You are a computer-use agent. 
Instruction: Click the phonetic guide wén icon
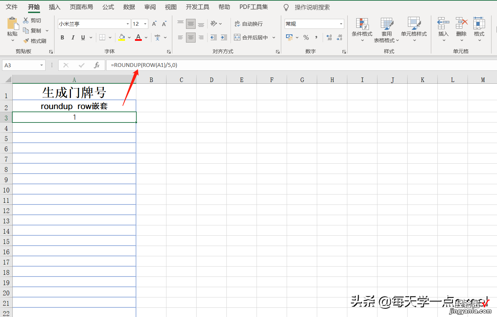click(x=157, y=37)
